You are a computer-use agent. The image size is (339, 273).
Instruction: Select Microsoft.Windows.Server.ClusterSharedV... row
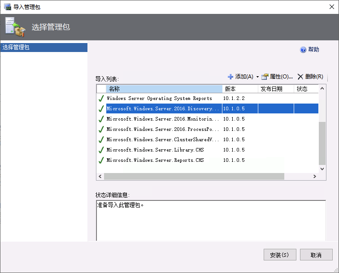(208, 139)
